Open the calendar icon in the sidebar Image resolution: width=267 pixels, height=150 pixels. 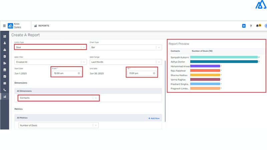coord(5,83)
